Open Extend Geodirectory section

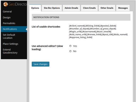coord(10,51)
